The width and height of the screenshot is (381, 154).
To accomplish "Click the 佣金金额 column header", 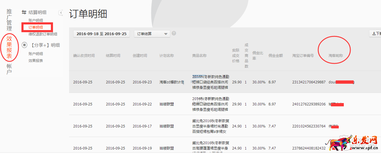I will (x=276, y=56).
